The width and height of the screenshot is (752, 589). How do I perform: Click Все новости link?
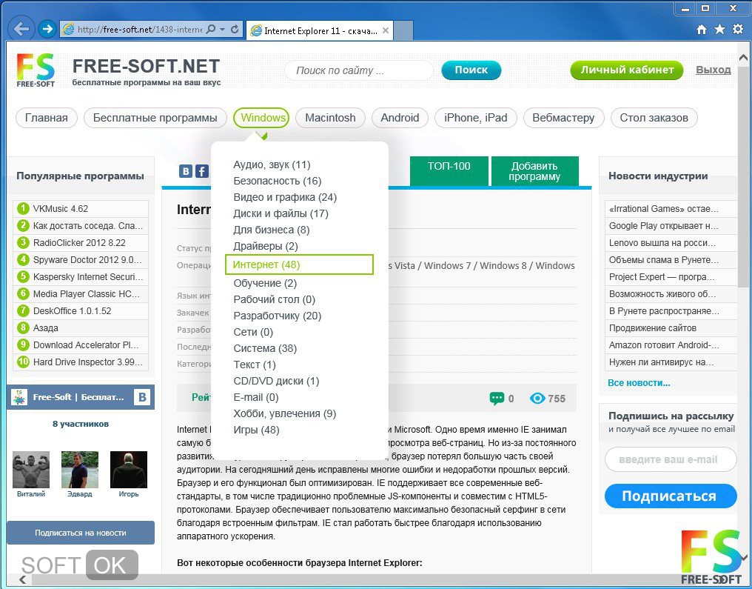639,383
